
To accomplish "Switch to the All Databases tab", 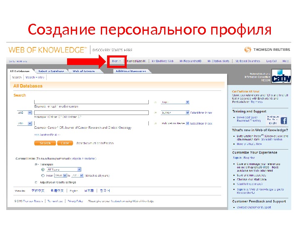I will point(20,71).
